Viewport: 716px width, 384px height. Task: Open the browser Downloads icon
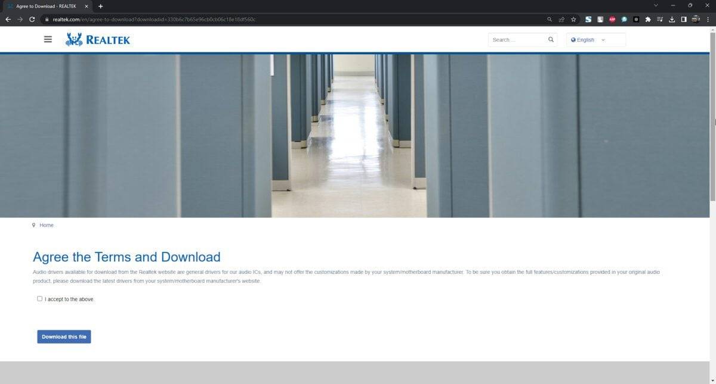tap(671, 19)
